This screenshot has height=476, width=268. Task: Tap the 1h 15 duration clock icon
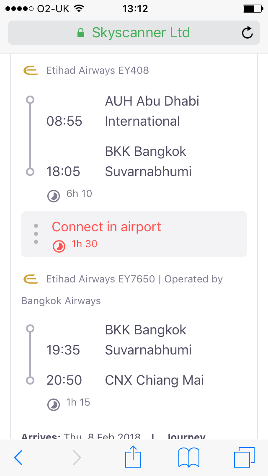point(54,404)
